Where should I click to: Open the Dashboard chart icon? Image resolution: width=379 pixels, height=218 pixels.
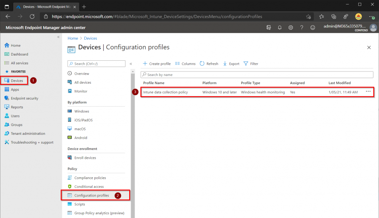7,54
